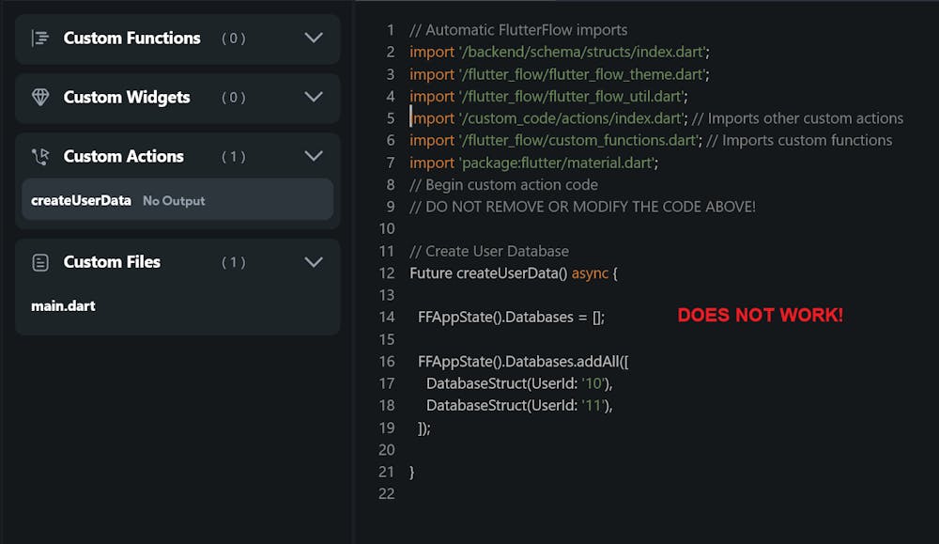Click the Custom Functions icon
Viewport: 939px width, 544px height.
click(x=40, y=39)
